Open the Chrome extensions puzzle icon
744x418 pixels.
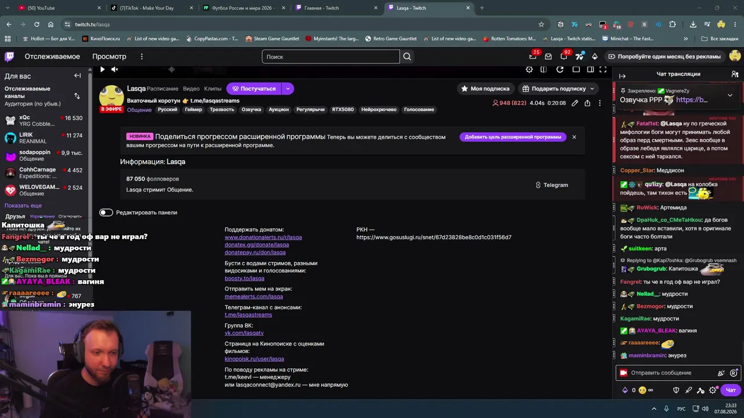tap(673, 24)
